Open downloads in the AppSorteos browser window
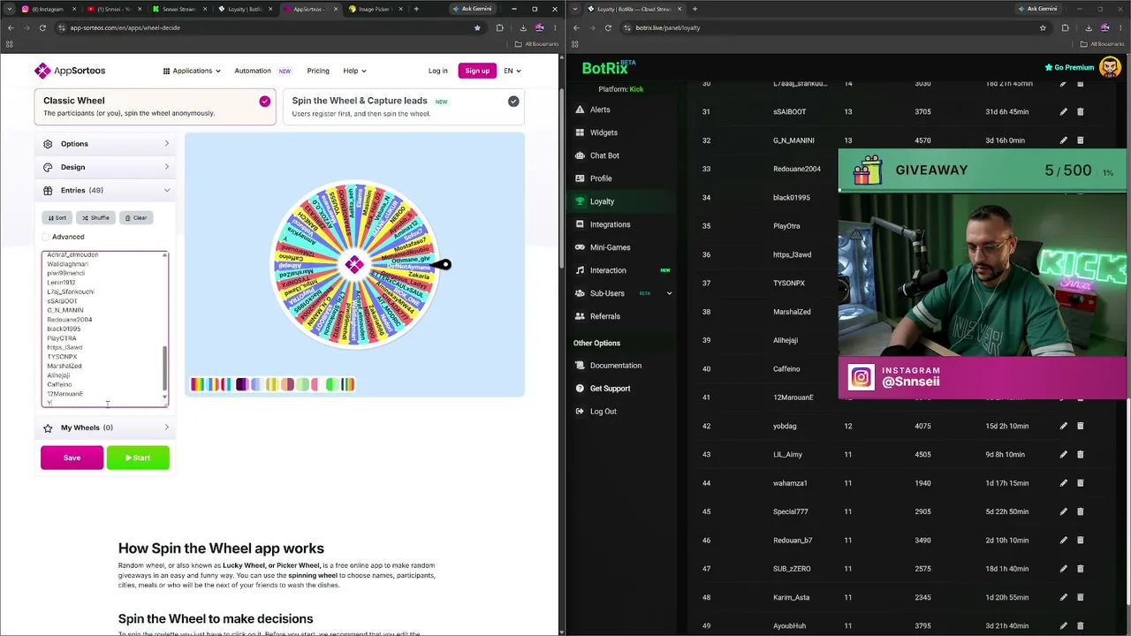This screenshot has width=1131, height=636. 523,27
